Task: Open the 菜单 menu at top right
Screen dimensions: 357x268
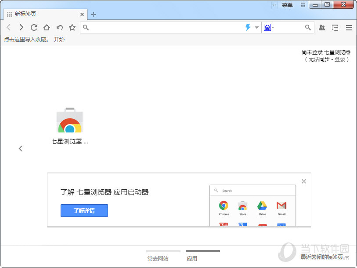Action: [x=288, y=5]
